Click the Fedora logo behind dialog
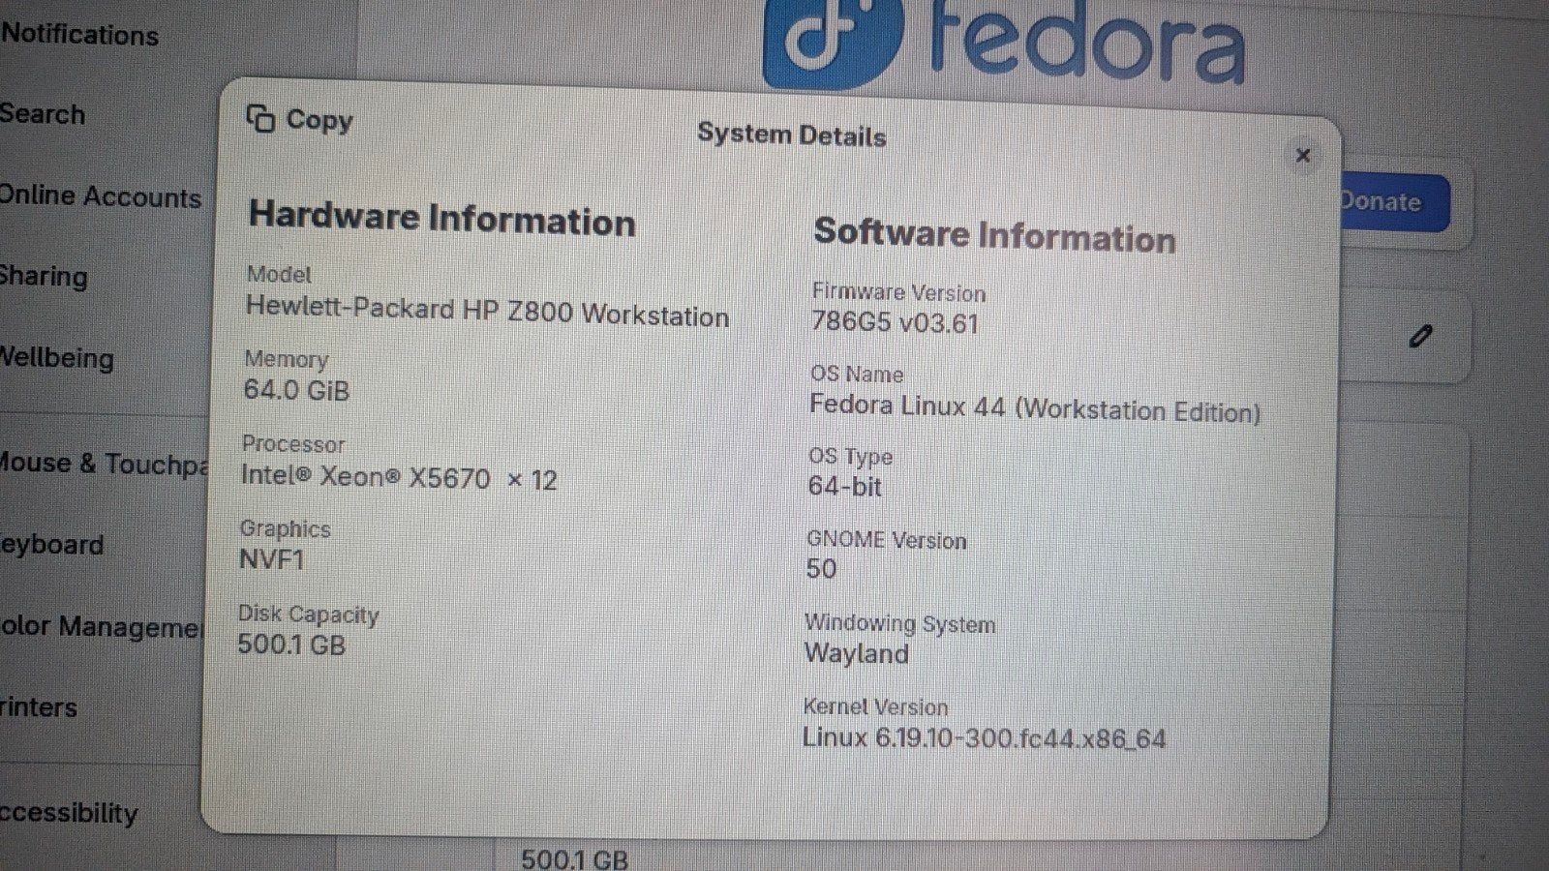The image size is (1549, 871). 1004,44
